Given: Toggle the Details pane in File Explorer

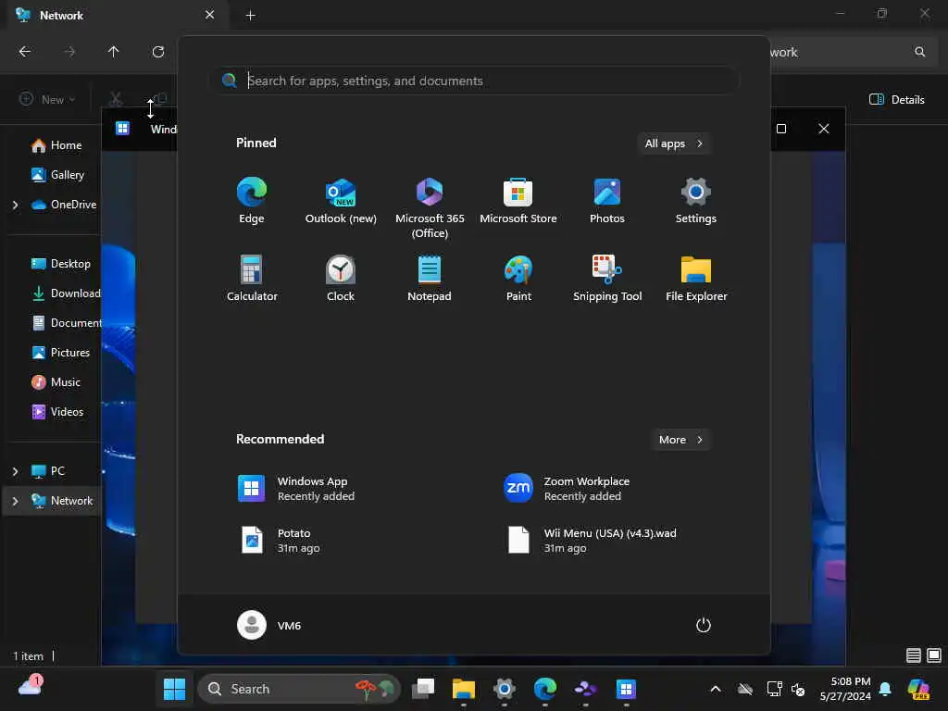Looking at the screenshot, I should [896, 99].
